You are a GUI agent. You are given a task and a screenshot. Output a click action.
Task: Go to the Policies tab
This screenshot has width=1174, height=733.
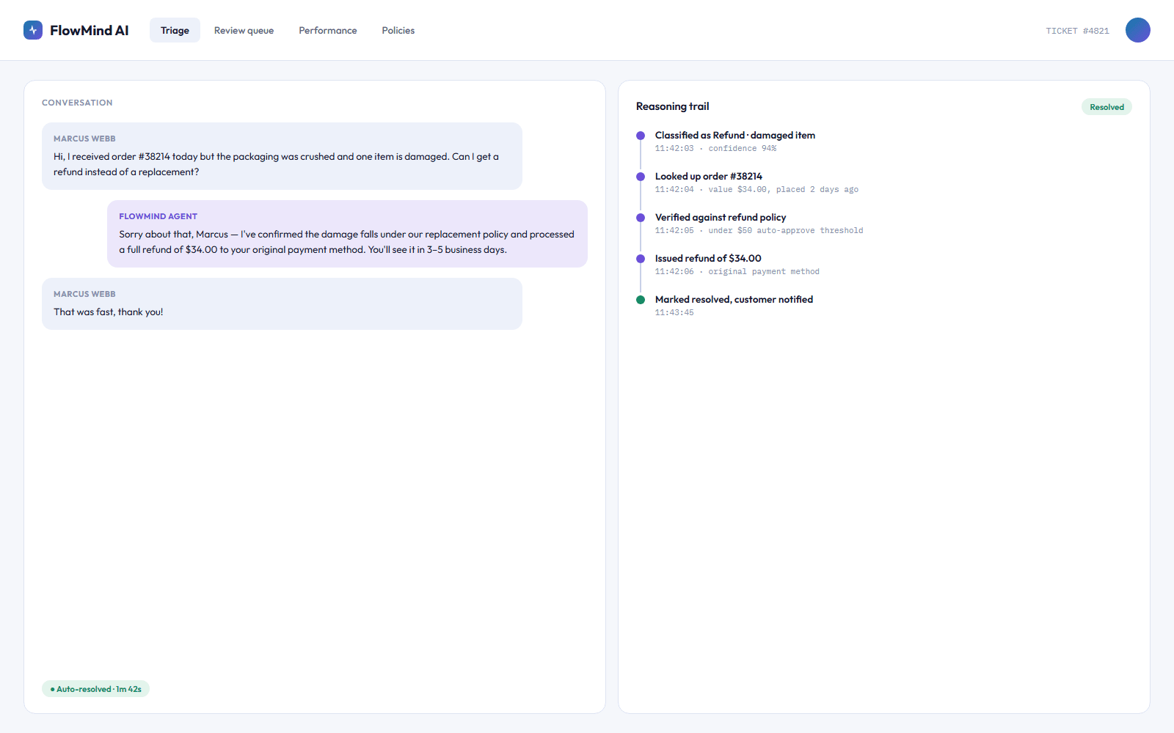pyautogui.click(x=398, y=30)
